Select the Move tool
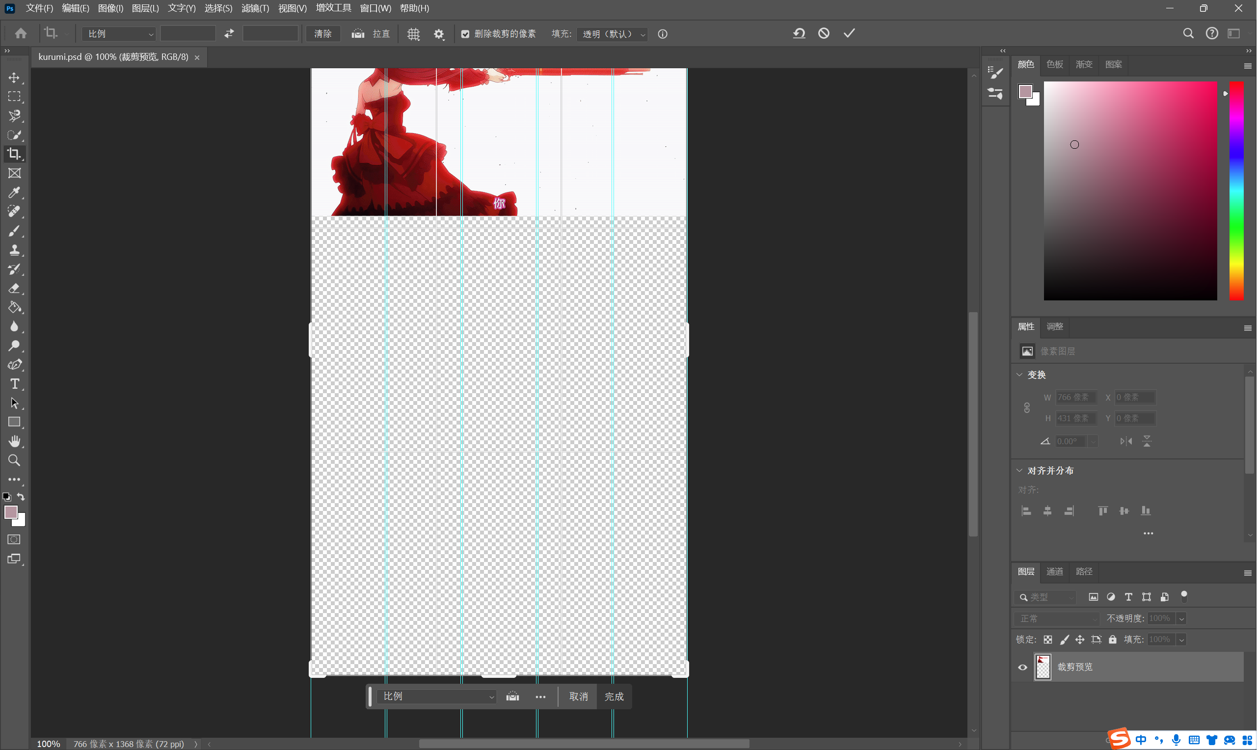This screenshot has width=1257, height=750. [x=14, y=78]
